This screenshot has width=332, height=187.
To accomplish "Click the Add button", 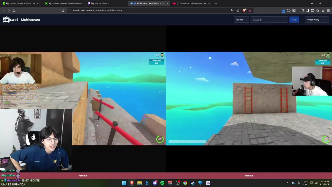I will pos(294,20).
